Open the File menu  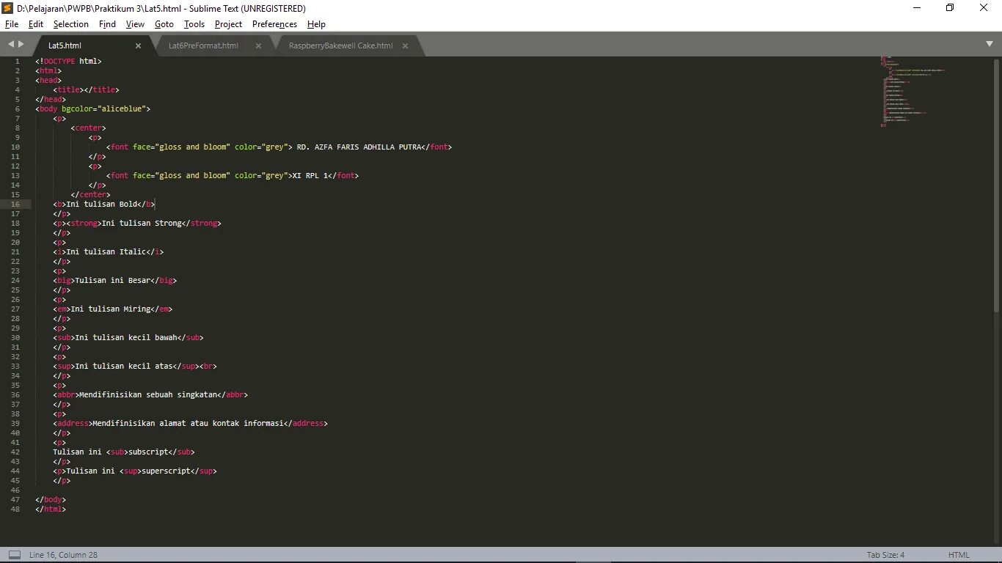pos(12,24)
